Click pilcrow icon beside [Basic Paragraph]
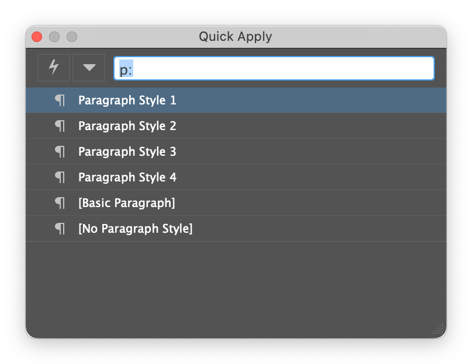The image size is (471, 364). pyautogui.click(x=60, y=203)
